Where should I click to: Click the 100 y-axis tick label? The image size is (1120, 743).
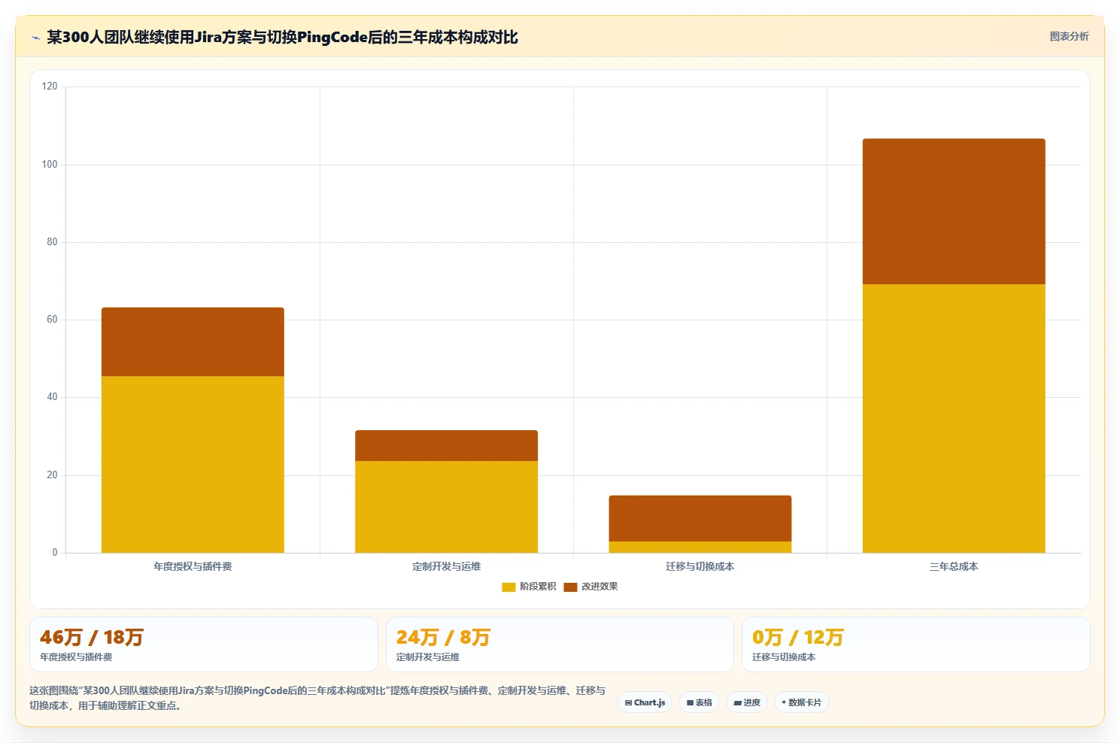tap(50, 165)
